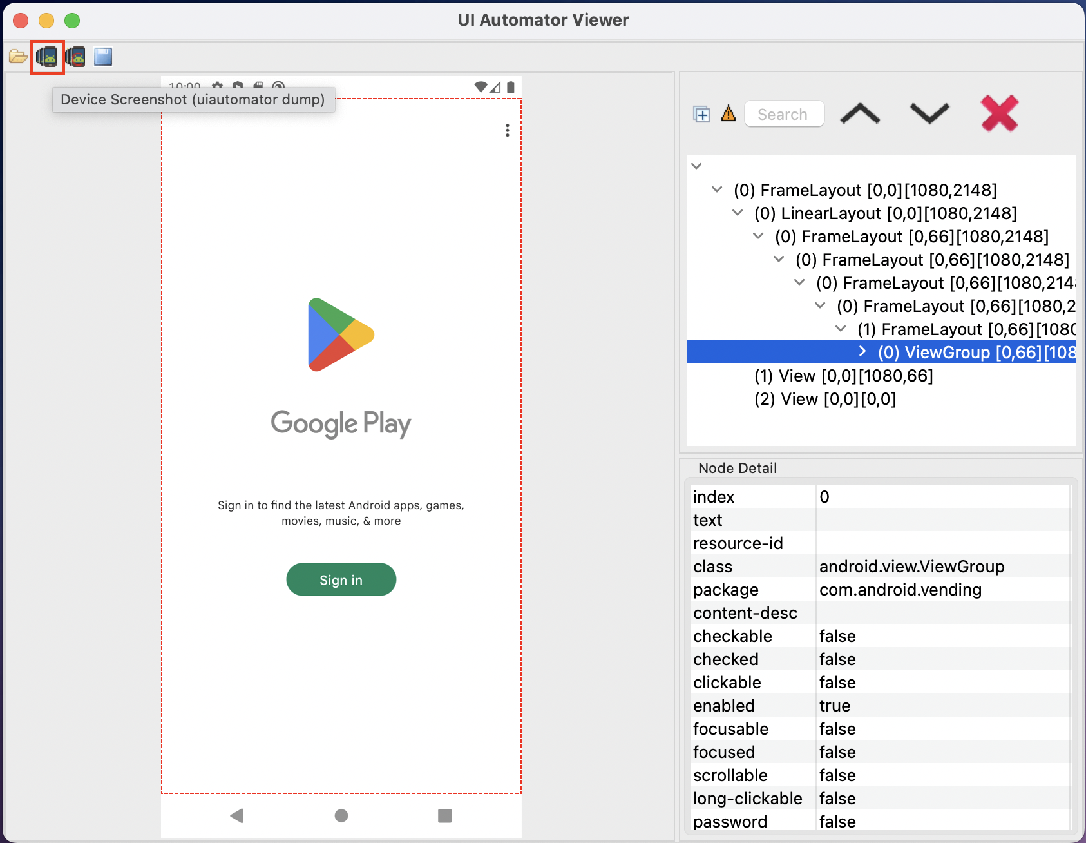The width and height of the screenshot is (1086, 843).
Task: Tap the Android back navigation triangle
Action: [236, 816]
